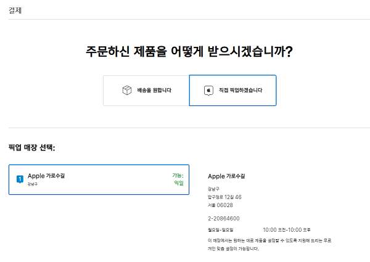The image size is (370, 262).
Task: Choose the Apple 가로수길 store card
Action: pyautogui.click(x=99, y=179)
